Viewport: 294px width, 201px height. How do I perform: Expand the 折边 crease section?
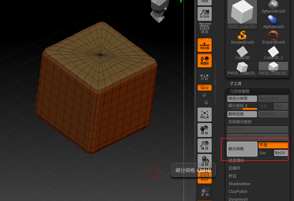232,176
